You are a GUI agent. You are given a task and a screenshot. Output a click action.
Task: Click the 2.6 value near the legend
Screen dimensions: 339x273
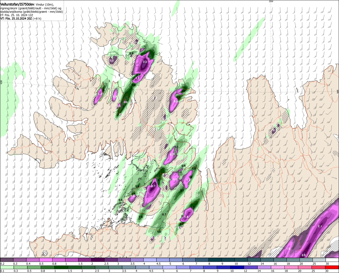tap(304, 255)
